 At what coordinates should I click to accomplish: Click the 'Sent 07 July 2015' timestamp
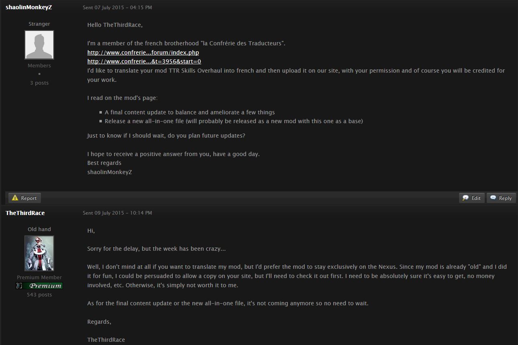(x=117, y=8)
